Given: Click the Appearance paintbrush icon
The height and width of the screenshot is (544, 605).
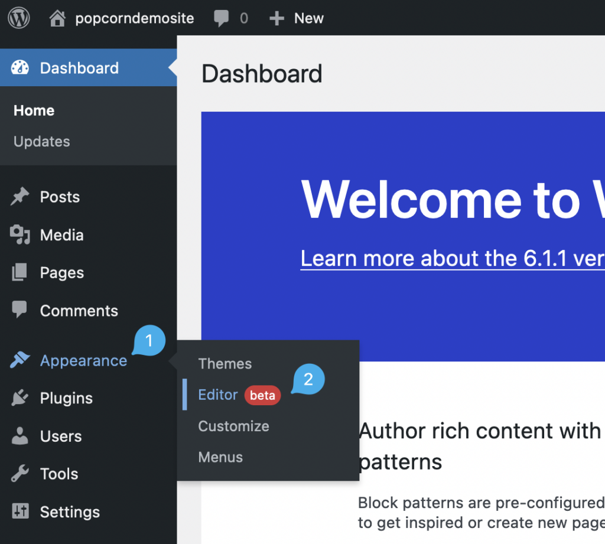Looking at the screenshot, I should tap(19, 360).
